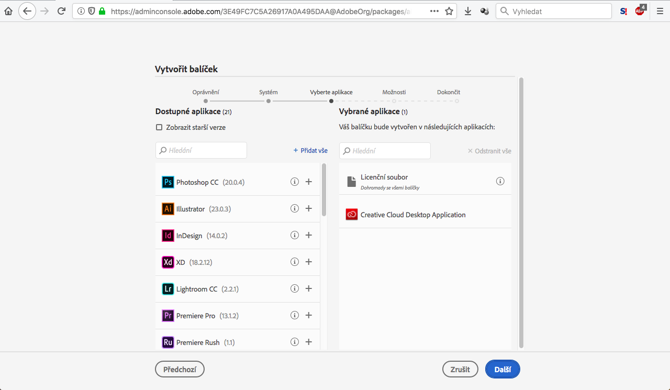Image resolution: width=670 pixels, height=390 pixels.
Task: Click the Zrušit button
Action: [x=460, y=369]
